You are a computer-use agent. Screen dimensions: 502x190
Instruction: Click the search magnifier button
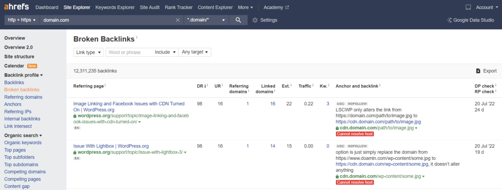point(238,20)
